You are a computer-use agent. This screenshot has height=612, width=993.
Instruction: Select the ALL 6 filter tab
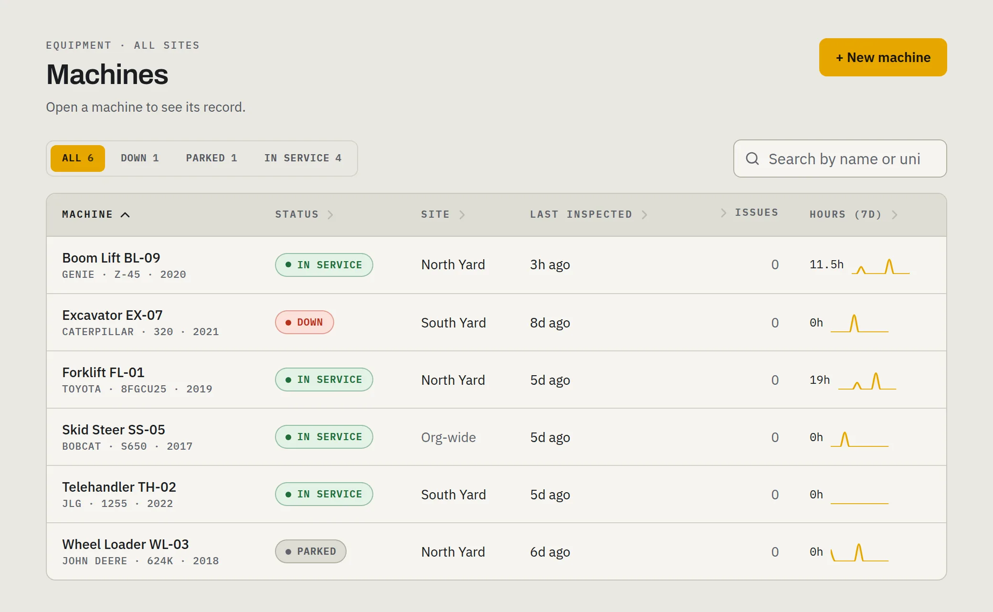pyautogui.click(x=78, y=158)
